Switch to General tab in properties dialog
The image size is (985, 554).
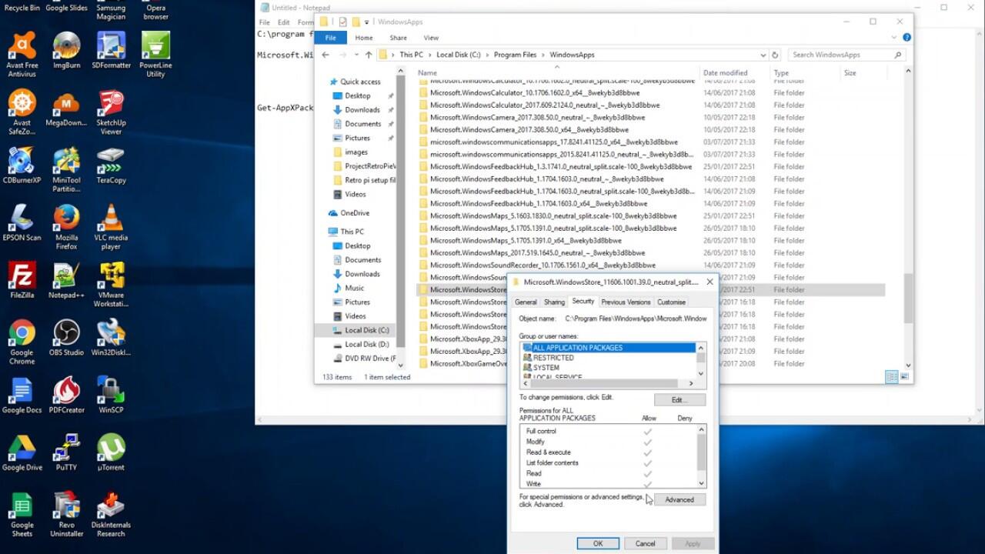[526, 302]
